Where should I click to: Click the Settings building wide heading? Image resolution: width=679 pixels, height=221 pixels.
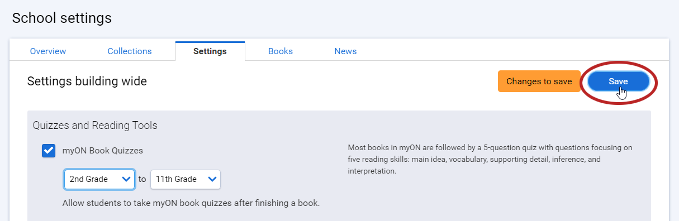tap(87, 81)
